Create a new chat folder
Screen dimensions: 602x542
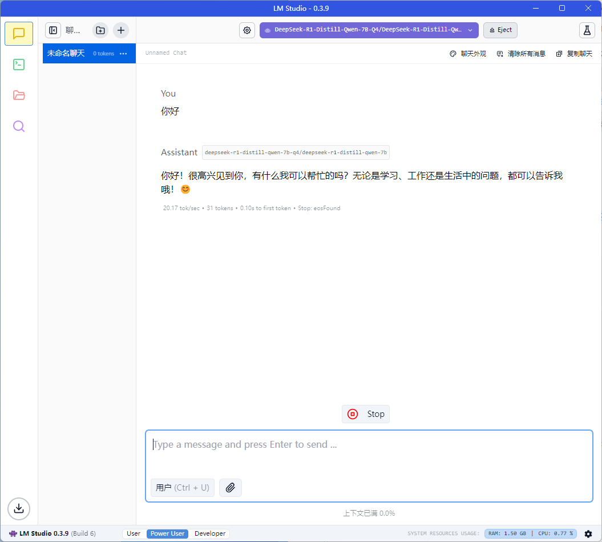pyautogui.click(x=100, y=30)
